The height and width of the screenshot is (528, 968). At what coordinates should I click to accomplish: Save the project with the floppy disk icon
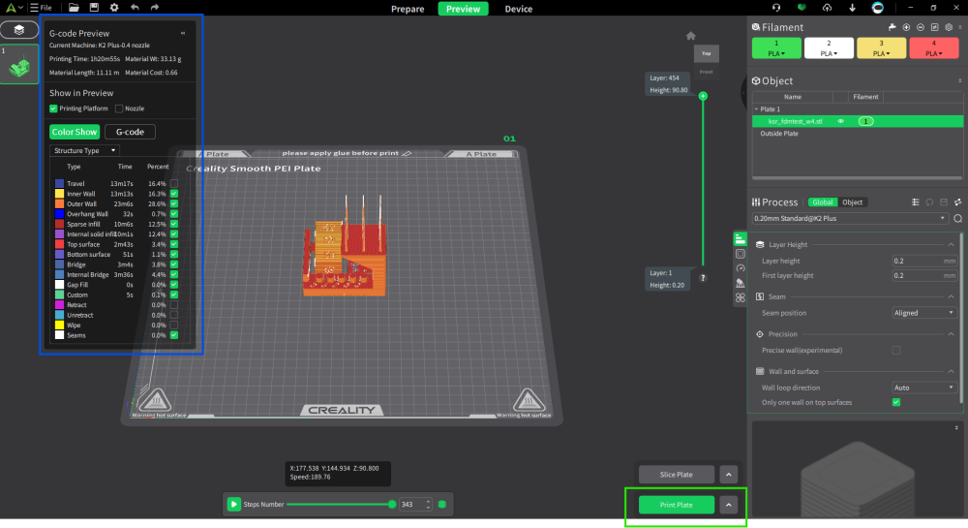click(x=94, y=8)
